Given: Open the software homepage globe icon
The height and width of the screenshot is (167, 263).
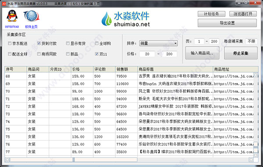Looking at the screenshot, I should 32,16.
